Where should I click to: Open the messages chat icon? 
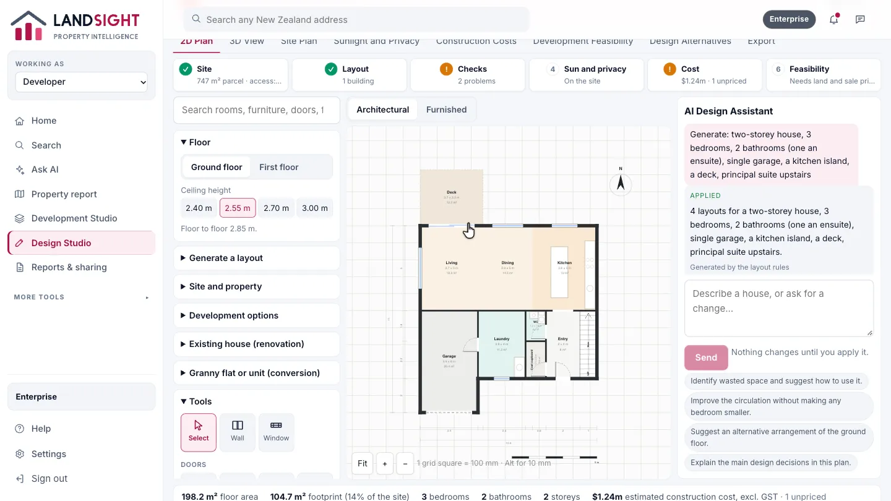(860, 19)
